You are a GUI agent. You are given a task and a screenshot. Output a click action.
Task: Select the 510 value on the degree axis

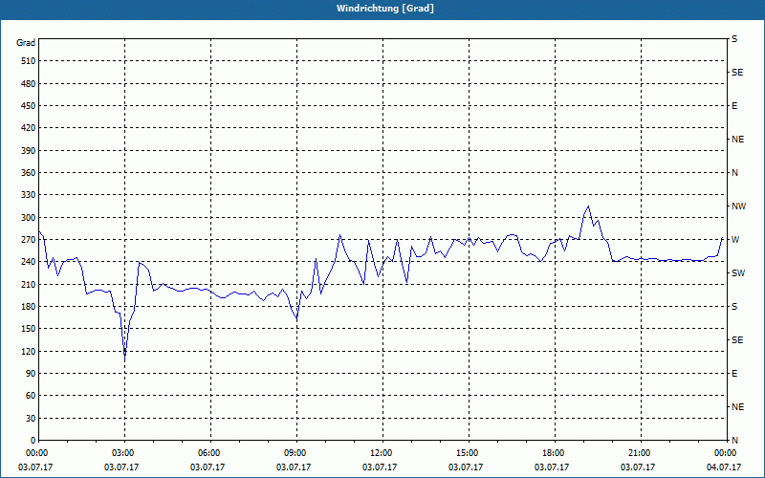(29, 61)
